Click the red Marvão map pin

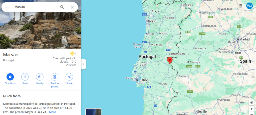170,61
